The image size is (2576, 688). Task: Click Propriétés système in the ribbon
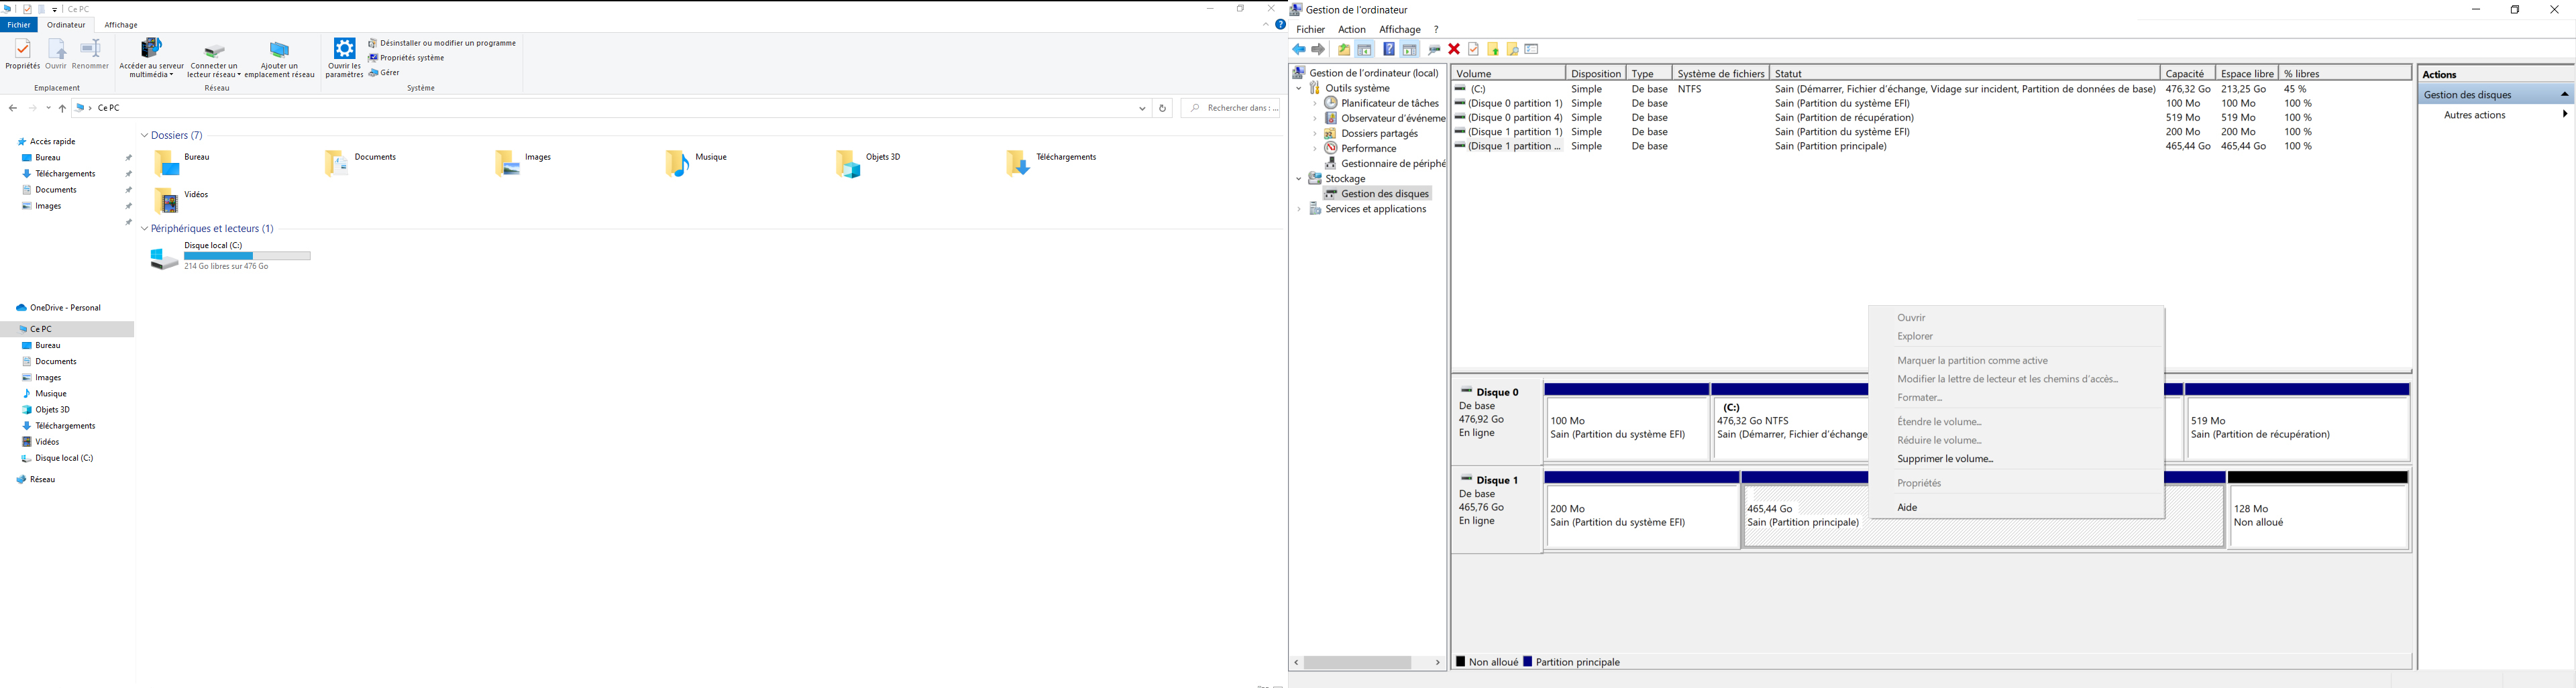coord(407,58)
